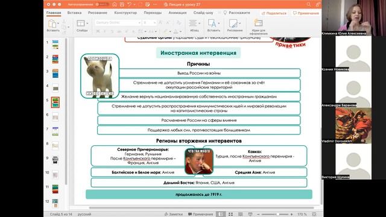The height and width of the screenshot is (217, 386).
Task: Select slide 9 thumbnail
Action: [55, 160]
